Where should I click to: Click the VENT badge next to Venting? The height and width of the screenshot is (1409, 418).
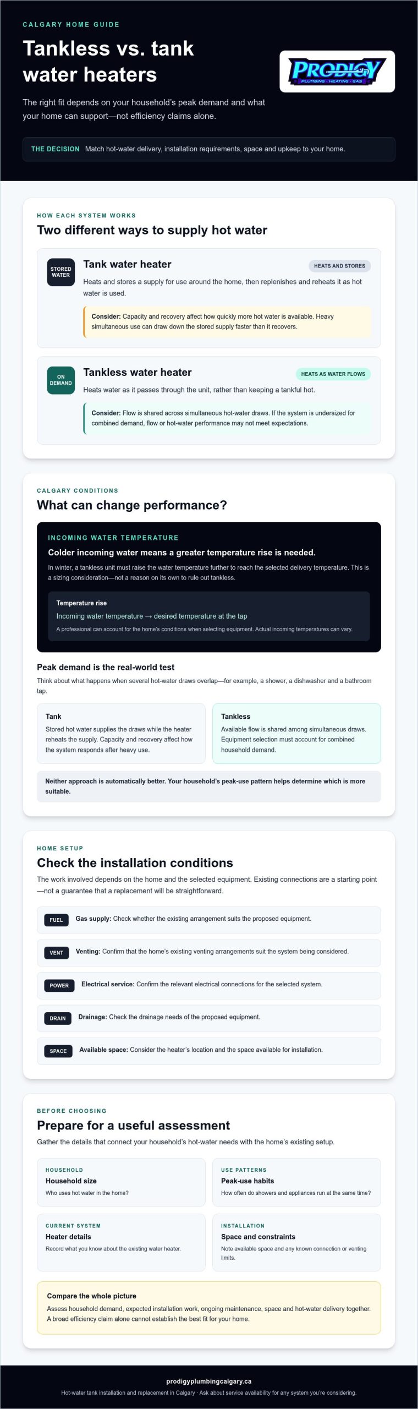coord(56,953)
